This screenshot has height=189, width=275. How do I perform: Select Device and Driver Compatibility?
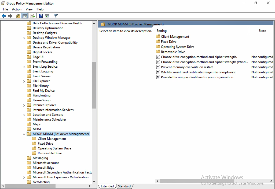click(55, 43)
